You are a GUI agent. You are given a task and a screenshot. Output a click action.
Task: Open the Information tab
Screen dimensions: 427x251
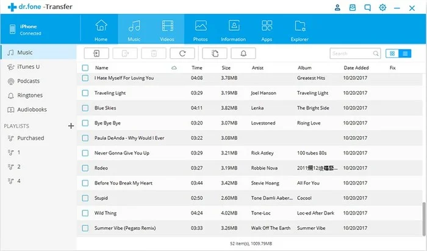[x=234, y=29]
